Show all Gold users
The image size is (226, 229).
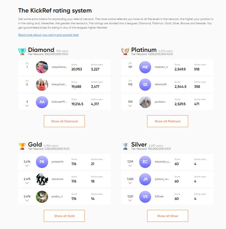point(64,216)
